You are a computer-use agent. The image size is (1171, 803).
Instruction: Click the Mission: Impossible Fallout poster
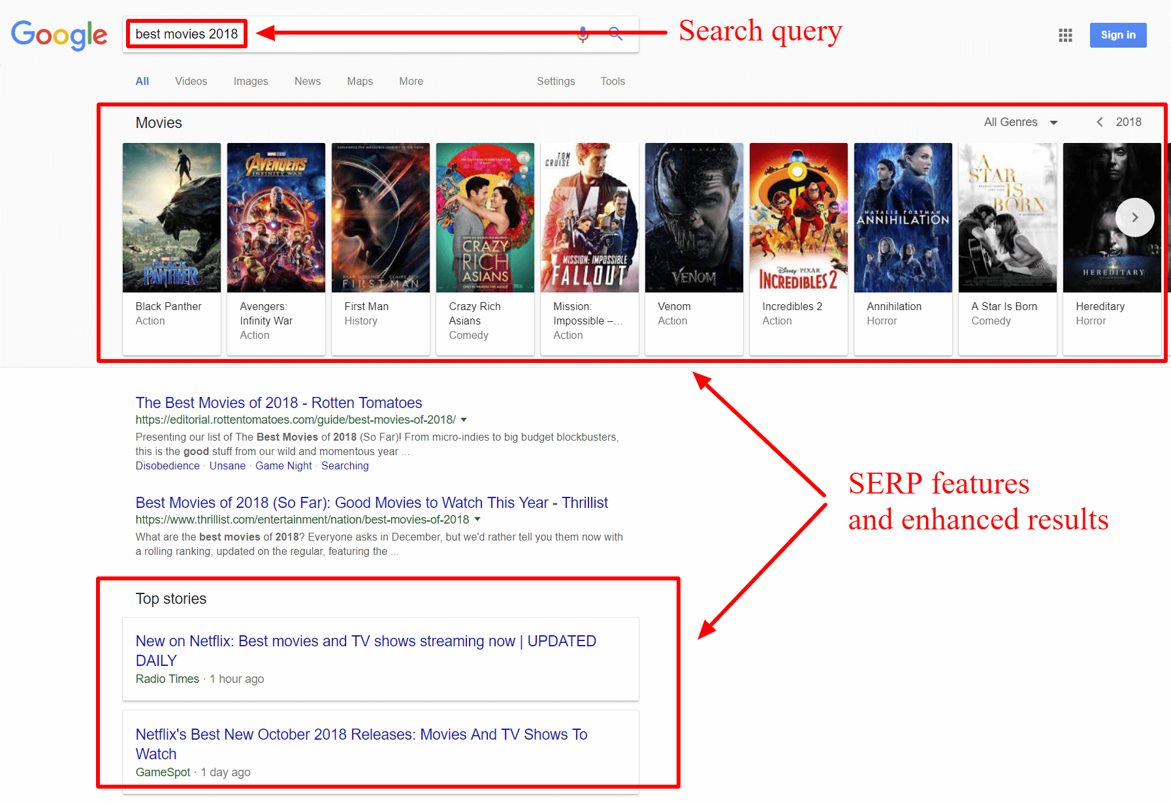590,217
